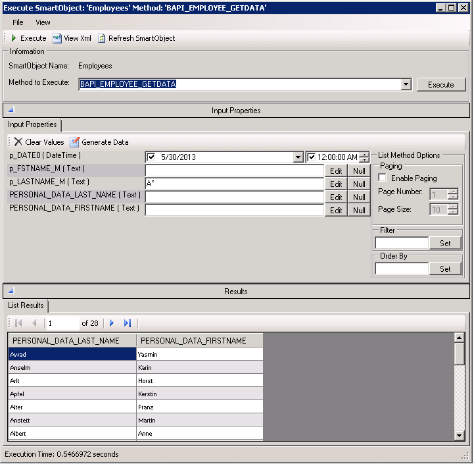Click the Clear Values X icon

(x=18, y=142)
